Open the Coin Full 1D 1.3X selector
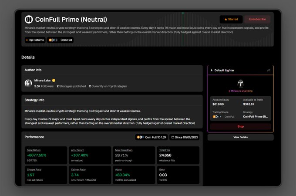This screenshot has width=296, height=196. click(151, 137)
